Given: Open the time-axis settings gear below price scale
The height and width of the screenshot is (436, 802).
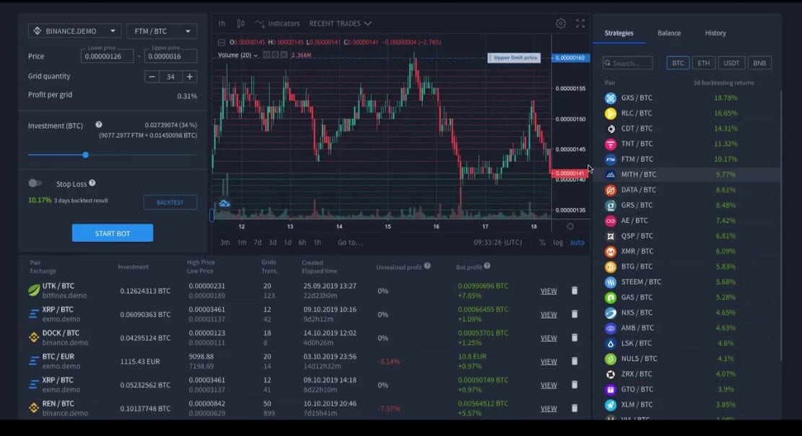Looking at the screenshot, I should click(570, 226).
